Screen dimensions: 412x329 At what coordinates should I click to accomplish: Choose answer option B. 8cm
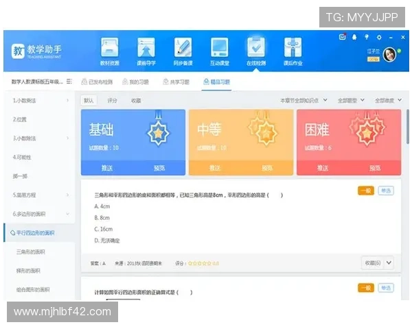[102, 218]
